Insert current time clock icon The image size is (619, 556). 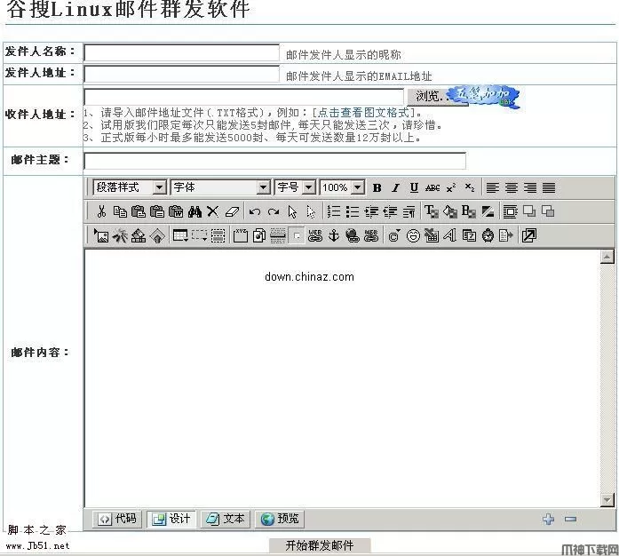point(488,235)
